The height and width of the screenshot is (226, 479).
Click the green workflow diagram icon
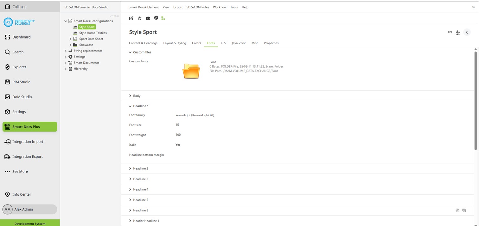pyautogui.click(x=163, y=18)
